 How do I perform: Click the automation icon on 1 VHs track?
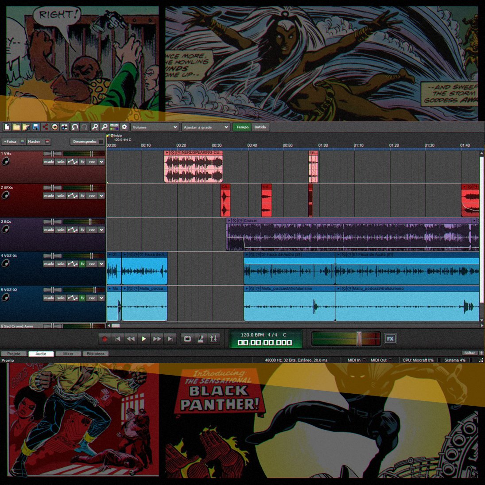point(73,162)
